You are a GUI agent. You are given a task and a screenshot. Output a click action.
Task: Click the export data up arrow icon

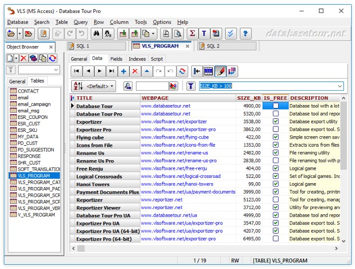(135, 34)
